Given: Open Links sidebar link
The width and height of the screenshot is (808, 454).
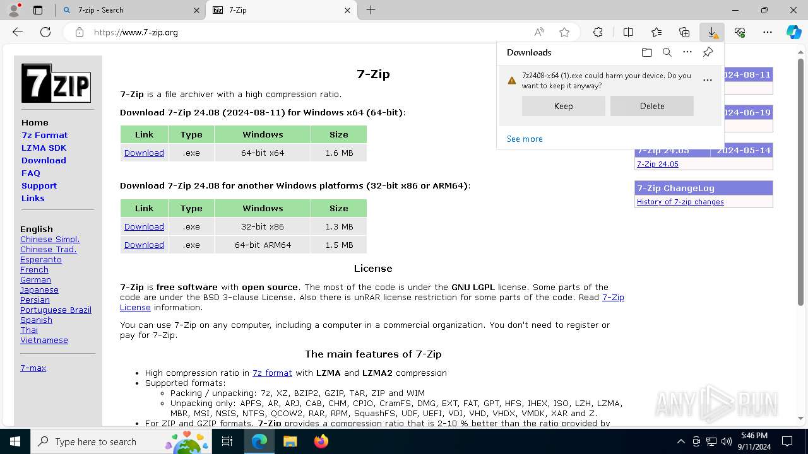Looking at the screenshot, I should point(33,198).
